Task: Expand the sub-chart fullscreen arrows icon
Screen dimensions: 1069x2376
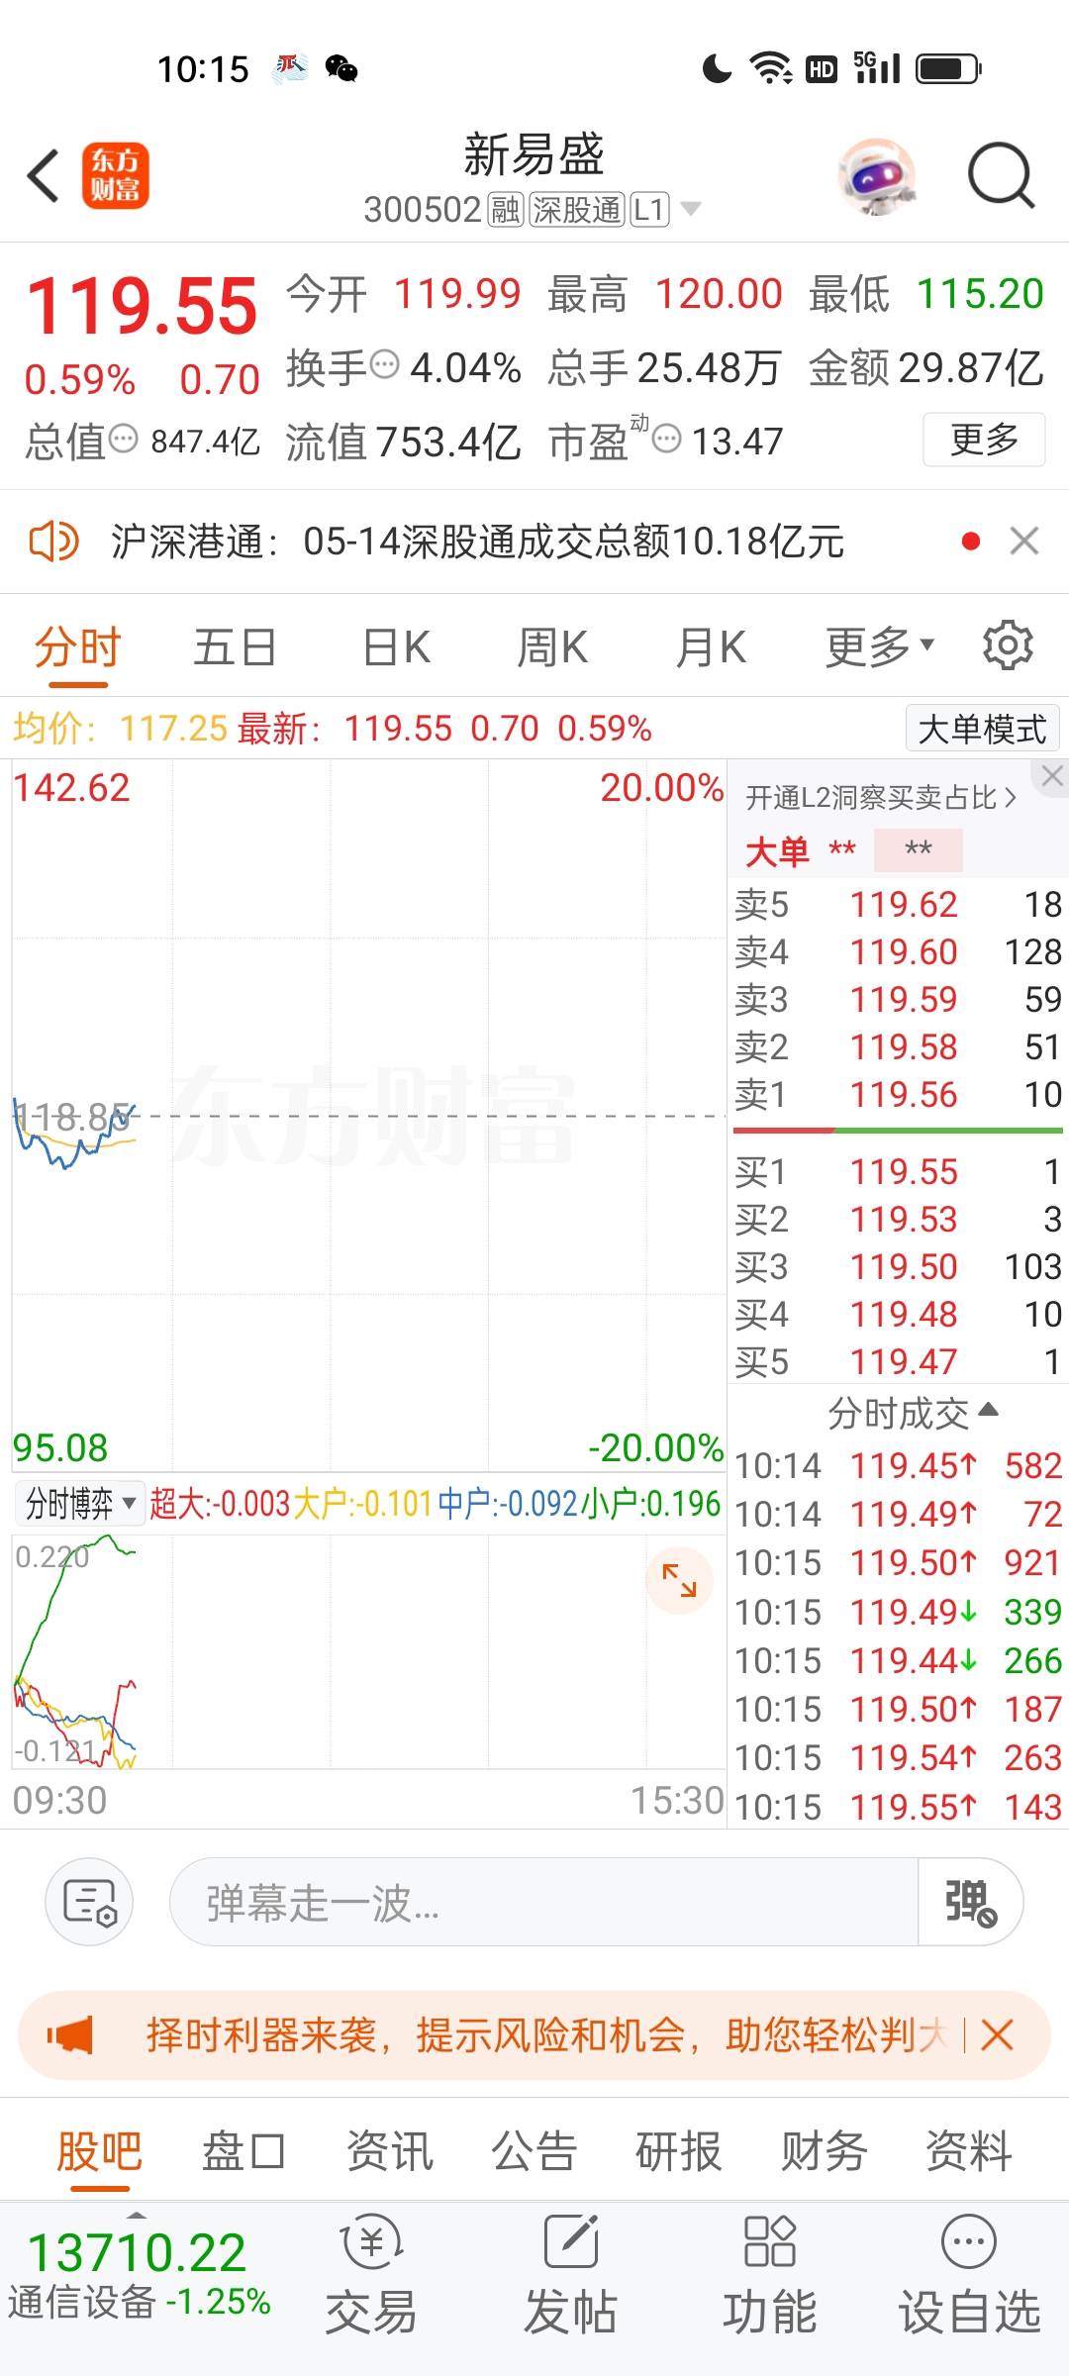Action: coord(680,1580)
